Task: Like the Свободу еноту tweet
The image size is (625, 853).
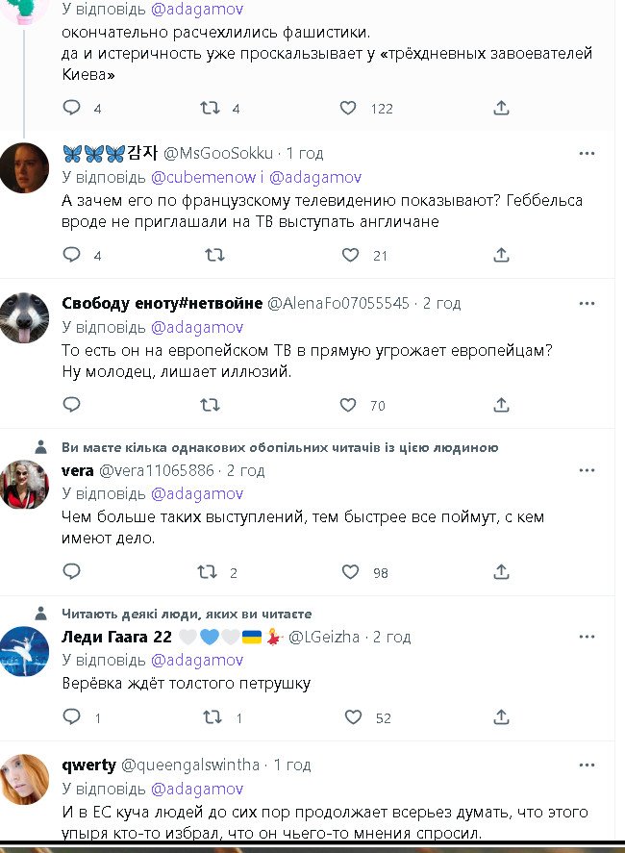Action: click(x=351, y=405)
